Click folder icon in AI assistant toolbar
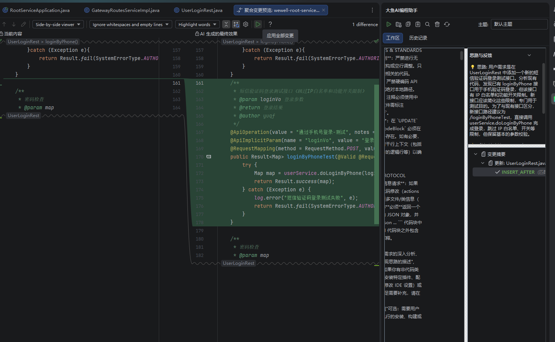 pos(398,24)
